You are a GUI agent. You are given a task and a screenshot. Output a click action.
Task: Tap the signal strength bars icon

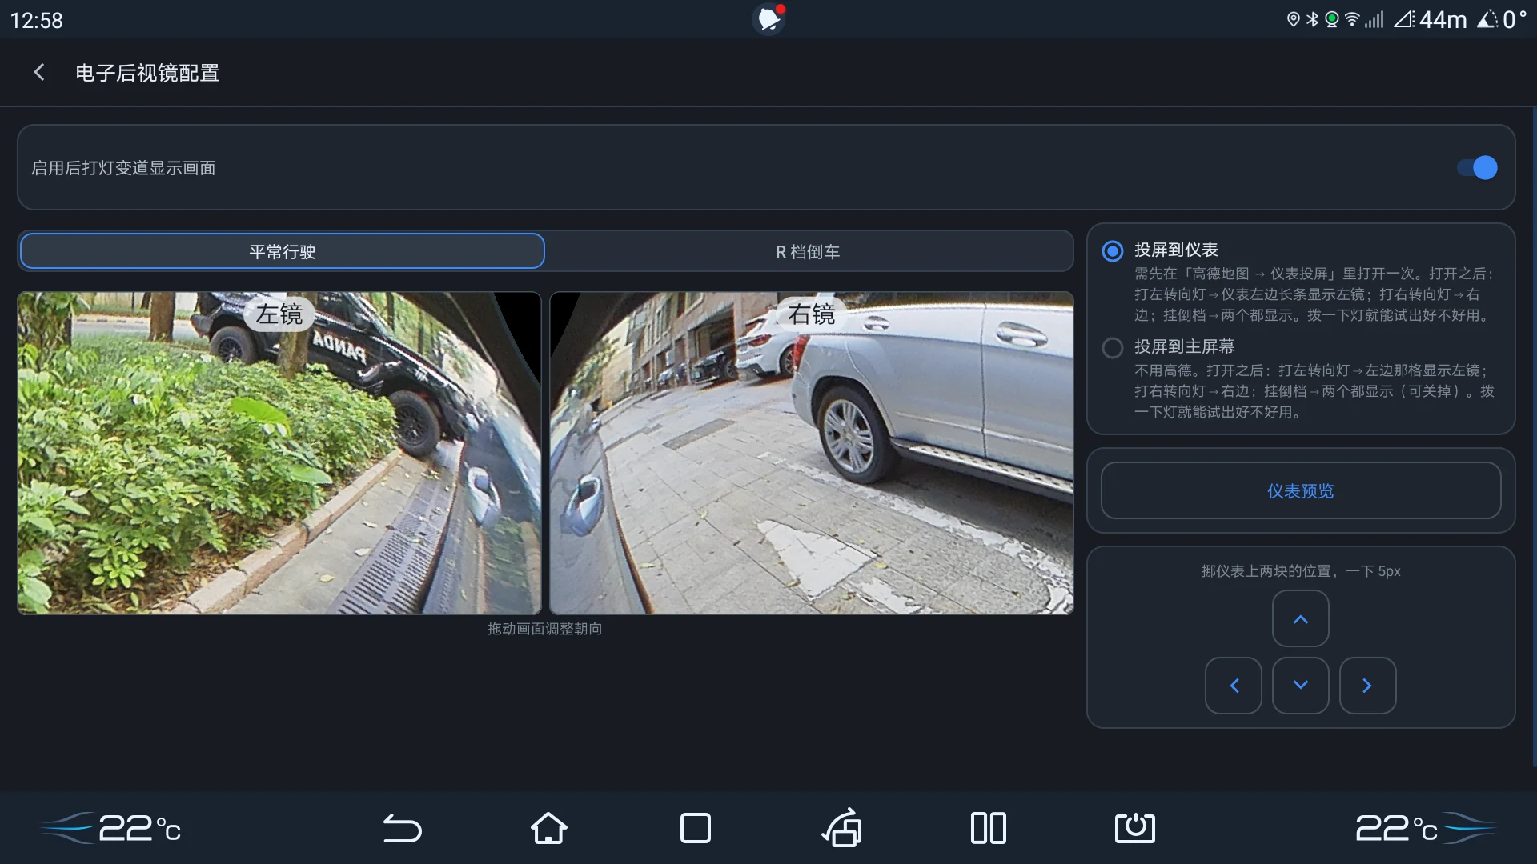coord(1374,19)
